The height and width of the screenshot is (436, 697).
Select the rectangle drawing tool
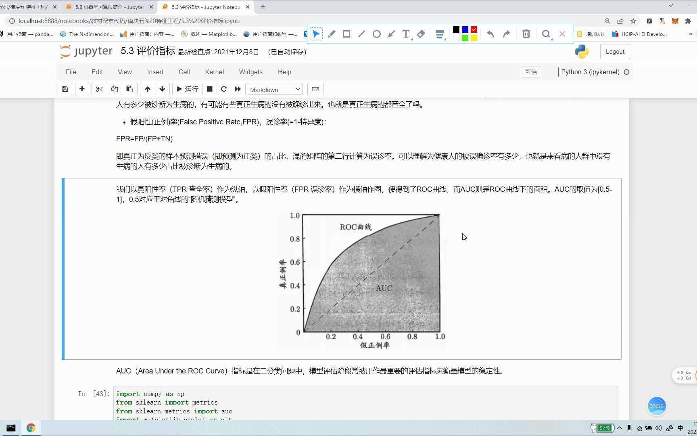click(346, 34)
